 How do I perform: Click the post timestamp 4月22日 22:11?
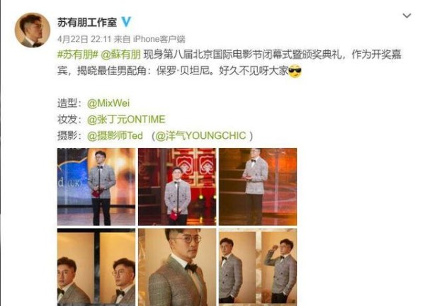click(84, 39)
